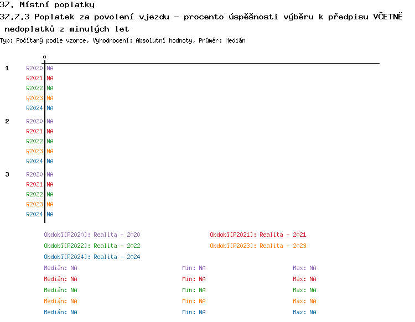Screen dimensions: 415x322
Task: Click the axis zero label above the chart
Action: [44, 58]
